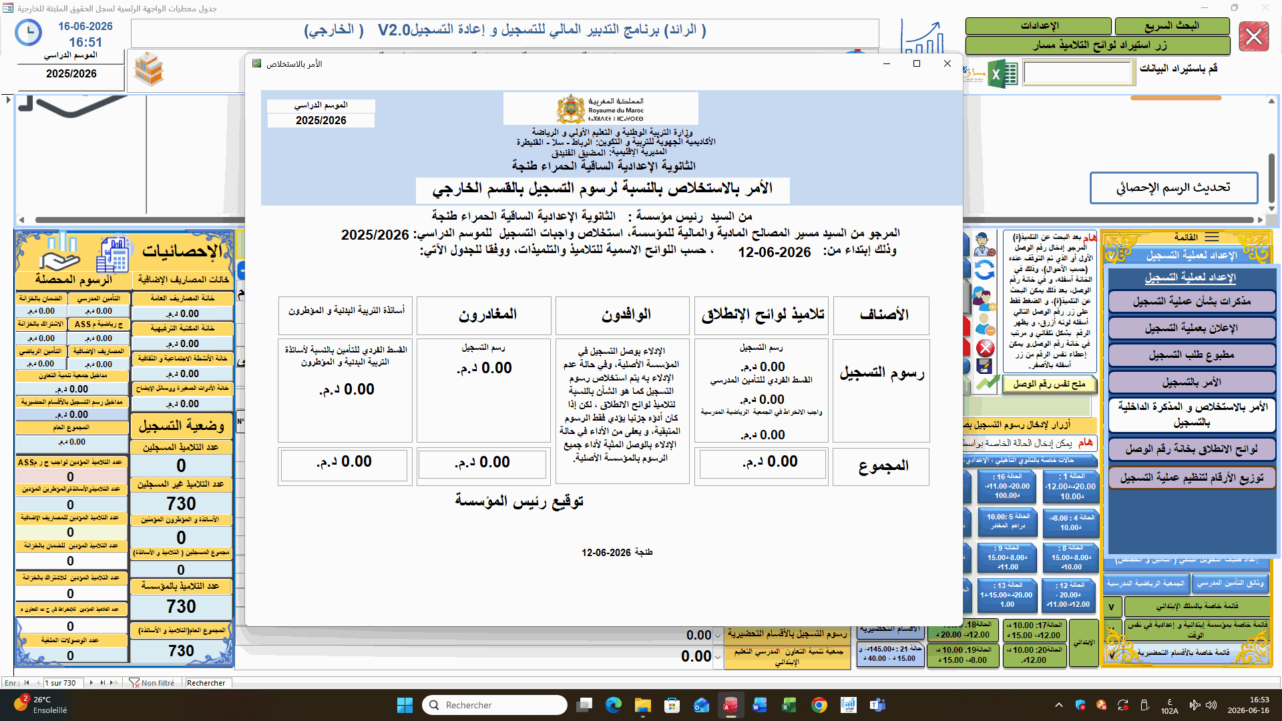Viewport: 1282px width, 721px height.
Task: Open File Explorer from taskbar
Action: [642, 705]
